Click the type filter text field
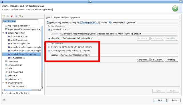 pos(20,21)
